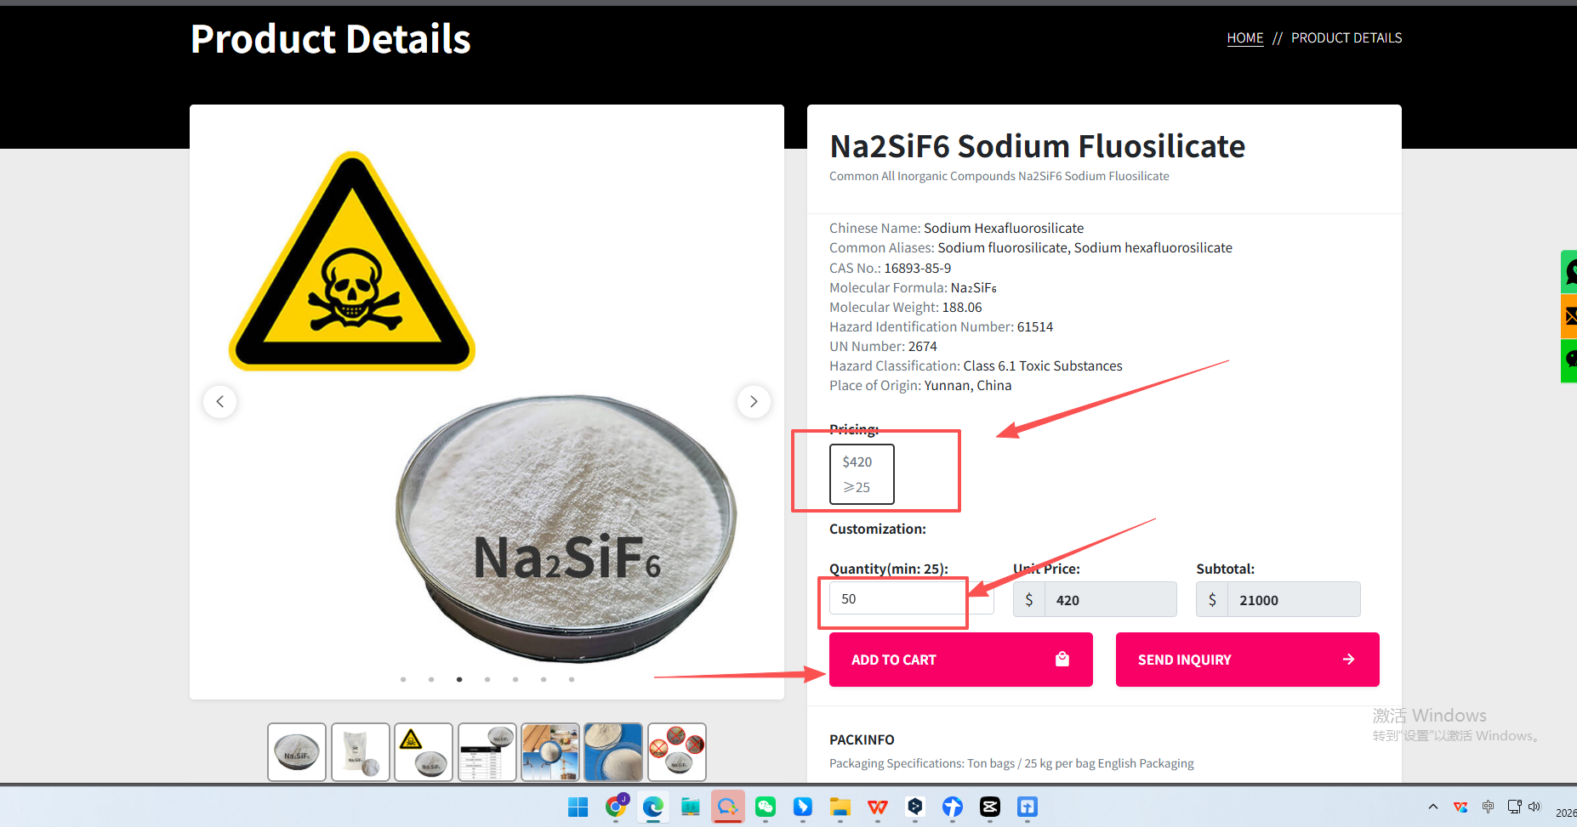Advance to next product image arrow

tap(754, 401)
